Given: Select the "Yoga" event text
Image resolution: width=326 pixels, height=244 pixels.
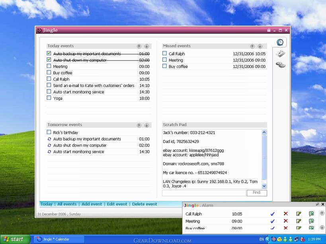Looking at the screenshot, I should tap(58, 98).
